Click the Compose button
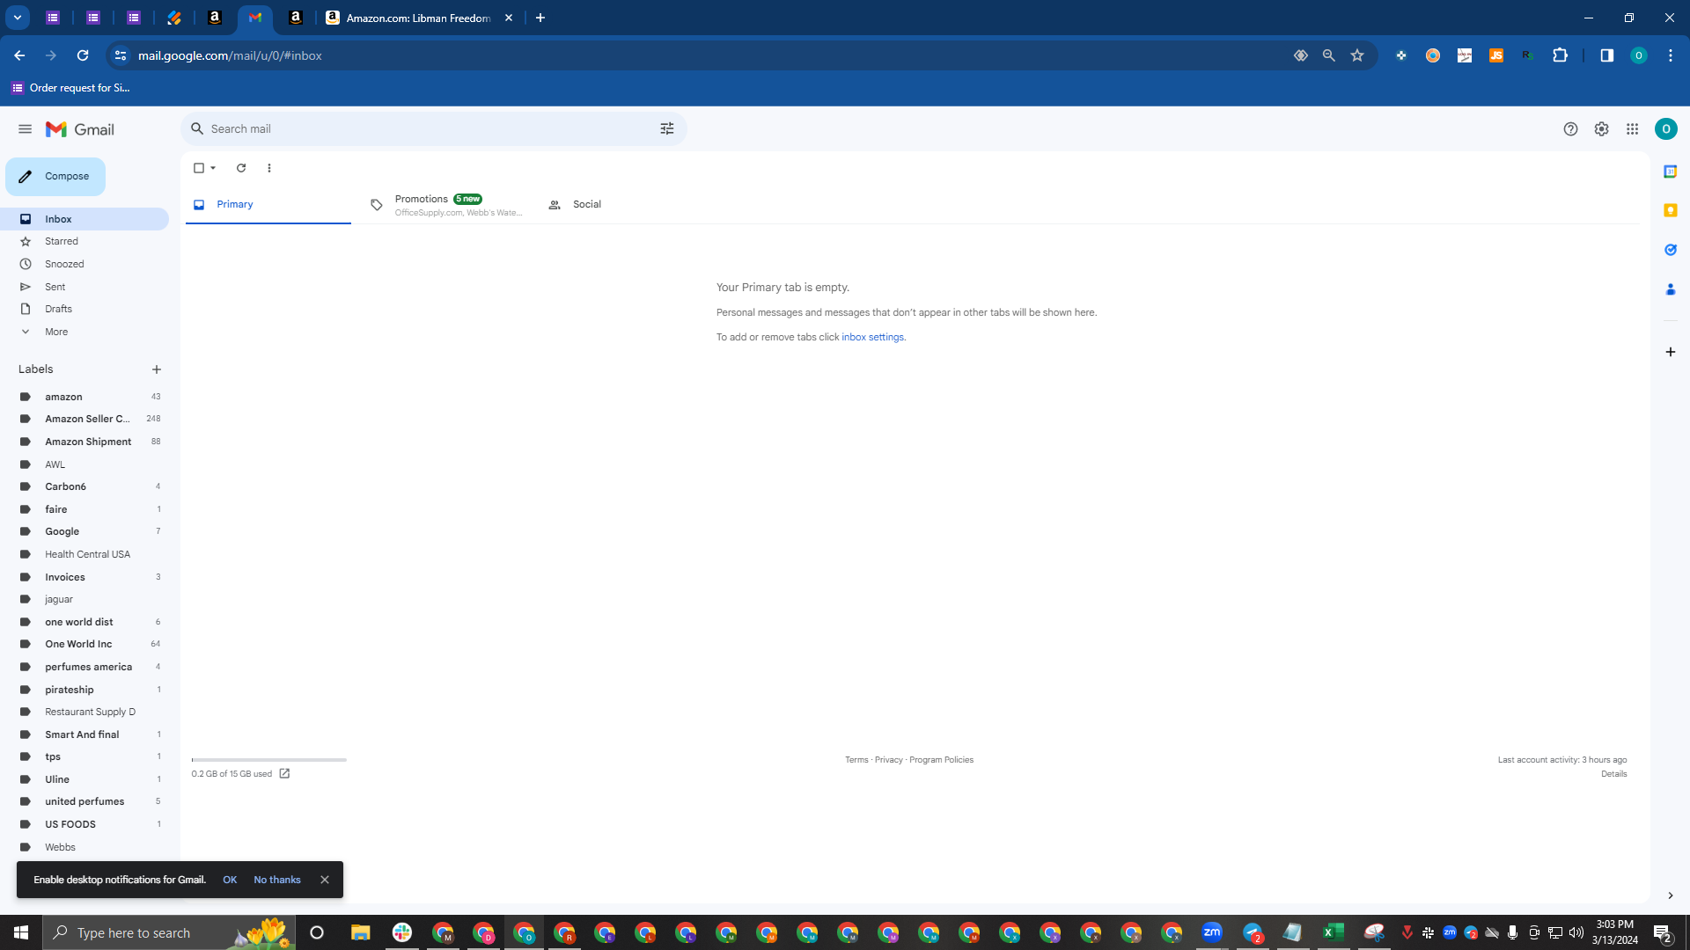This screenshot has height=950, width=1690. coord(55,177)
